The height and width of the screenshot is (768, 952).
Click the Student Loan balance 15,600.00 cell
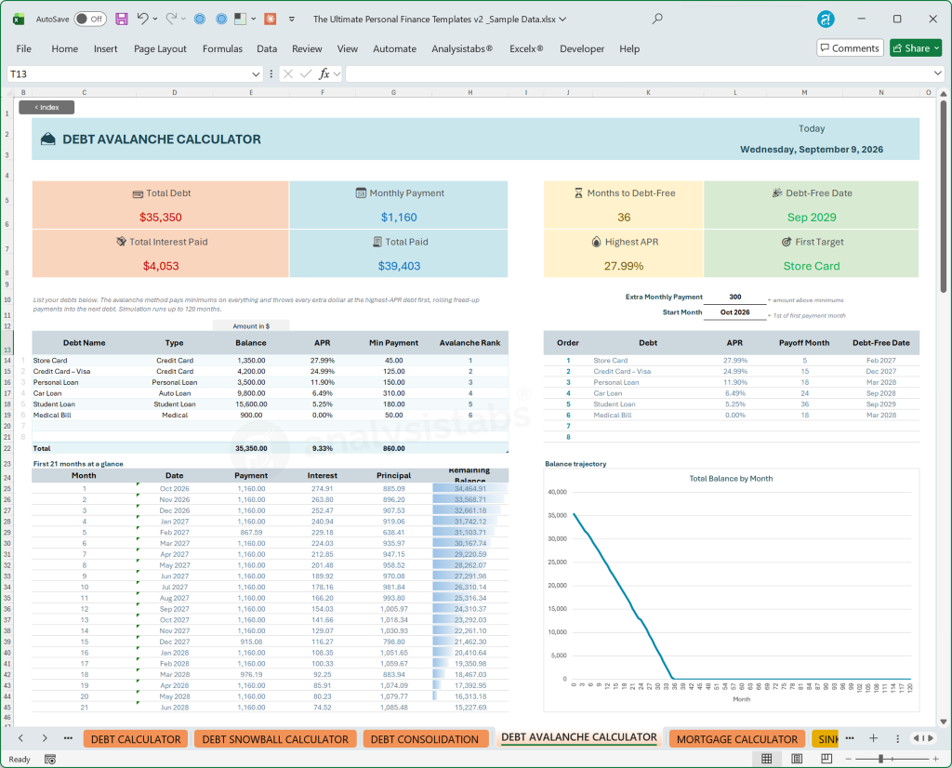point(251,404)
